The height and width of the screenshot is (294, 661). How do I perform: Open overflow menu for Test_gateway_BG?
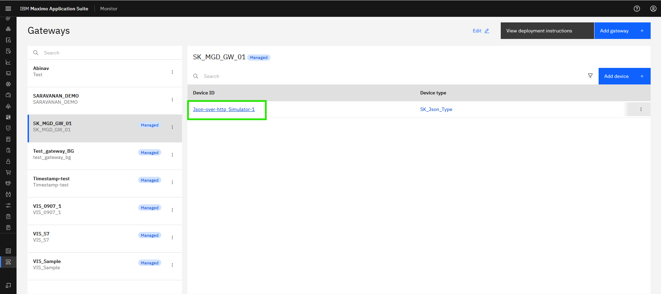tap(172, 155)
